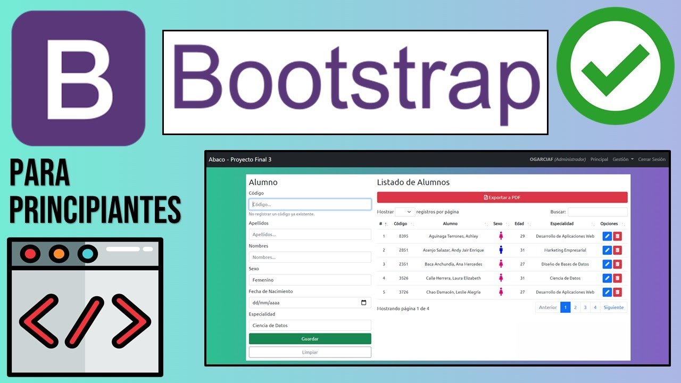This screenshot has height=383, width=681.
Task: Edit the Calle Herrera, Laura Elizabeth row
Action: tap(607, 278)
